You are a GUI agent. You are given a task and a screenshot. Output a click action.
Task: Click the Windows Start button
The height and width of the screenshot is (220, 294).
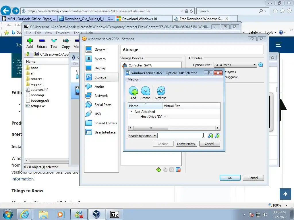coord(8,214)
